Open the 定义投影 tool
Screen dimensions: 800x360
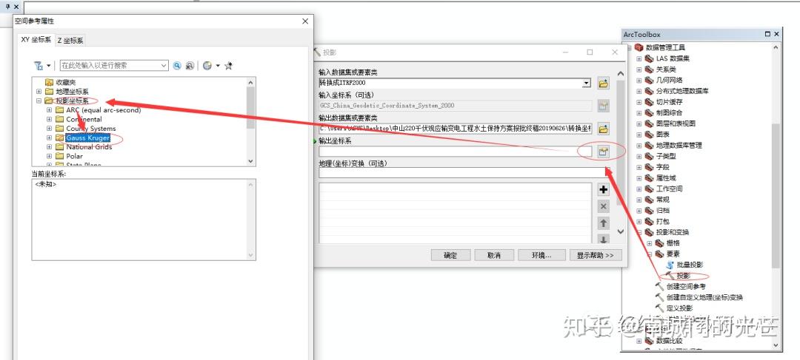(679, 308)
